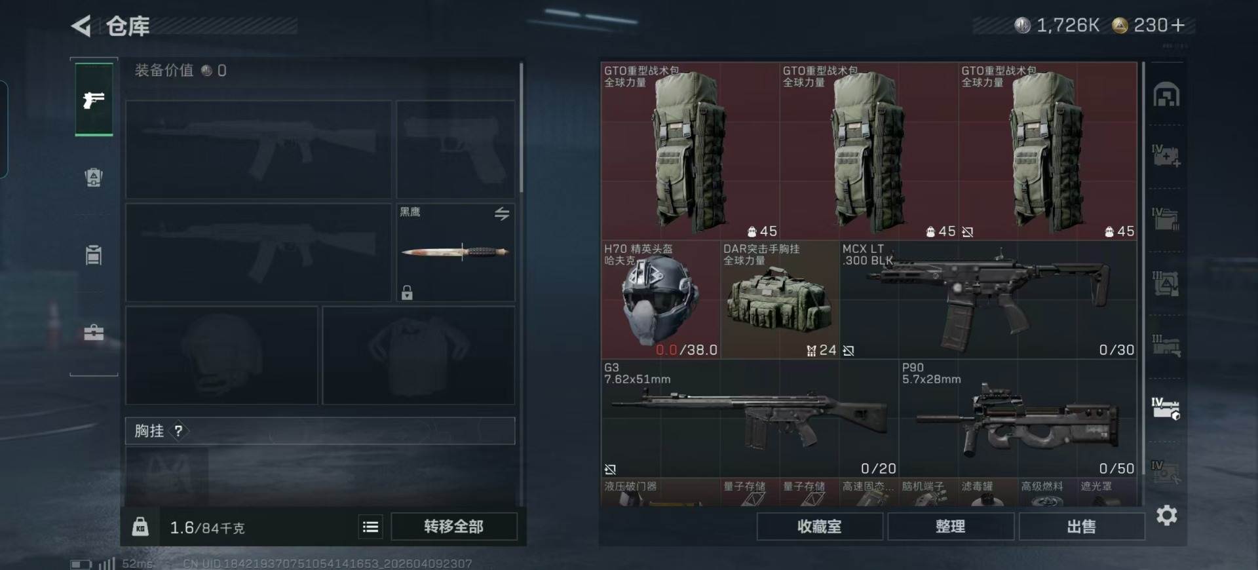This screenshot has width=1258, height=570.
Task: Click 出售 to sell items
Action: click(1081, 527)
